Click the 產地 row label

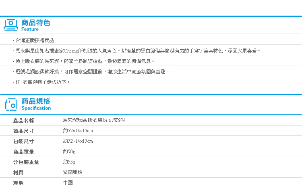click(18, 183)
